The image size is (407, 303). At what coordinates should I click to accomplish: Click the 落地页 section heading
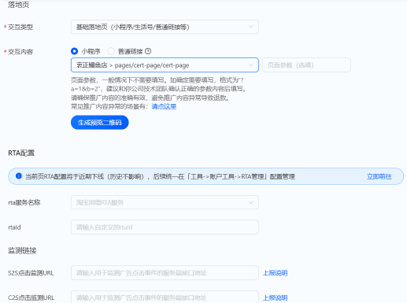point(18,5)
